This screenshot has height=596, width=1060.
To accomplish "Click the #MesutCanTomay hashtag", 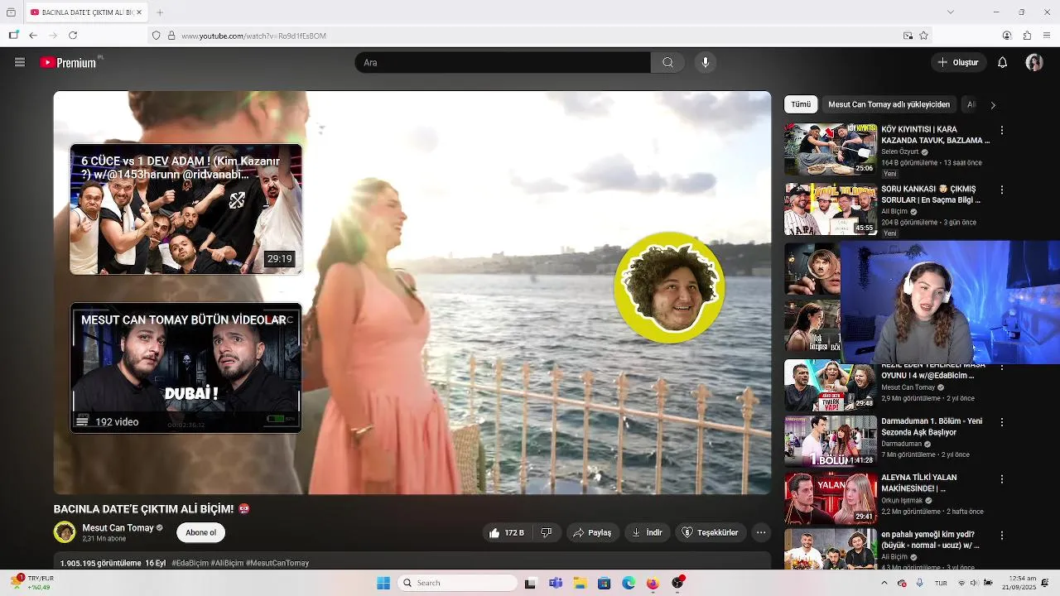I will [x=277, y=563].
